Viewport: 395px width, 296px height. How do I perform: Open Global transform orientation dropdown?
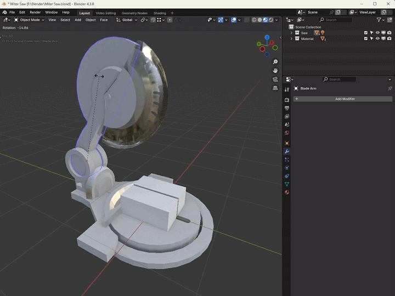[x=127, y=20]
